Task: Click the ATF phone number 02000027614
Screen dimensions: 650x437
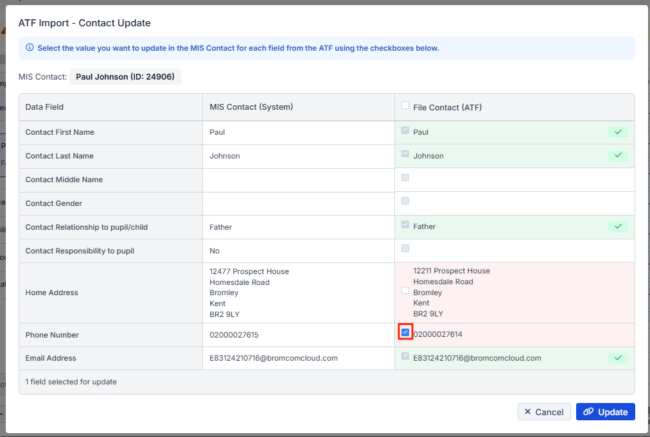Action: (438, 334)
